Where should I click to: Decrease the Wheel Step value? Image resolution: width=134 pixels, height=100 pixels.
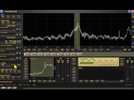(17, 59)
